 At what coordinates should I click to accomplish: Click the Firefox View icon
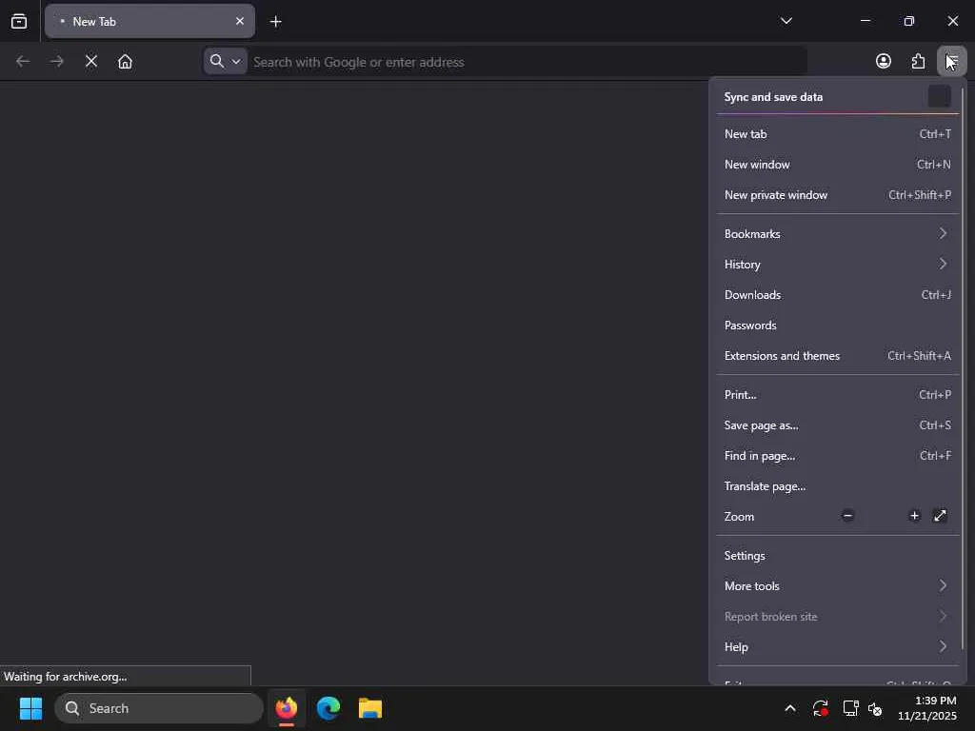[x=19, y=21]
